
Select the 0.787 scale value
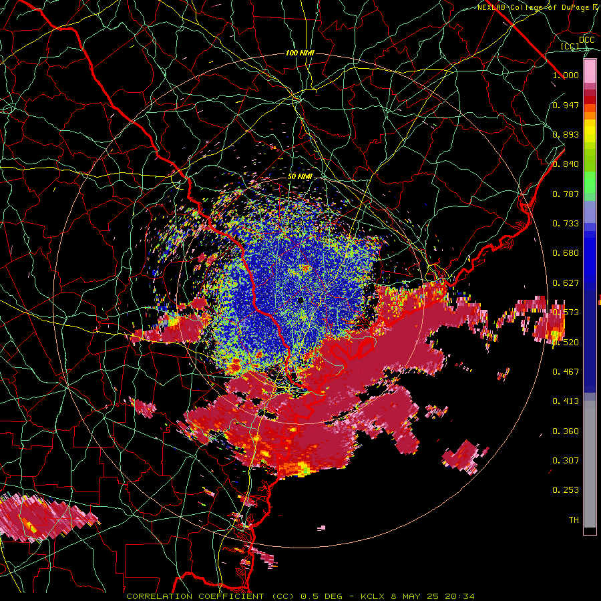[x=566, y=194]
